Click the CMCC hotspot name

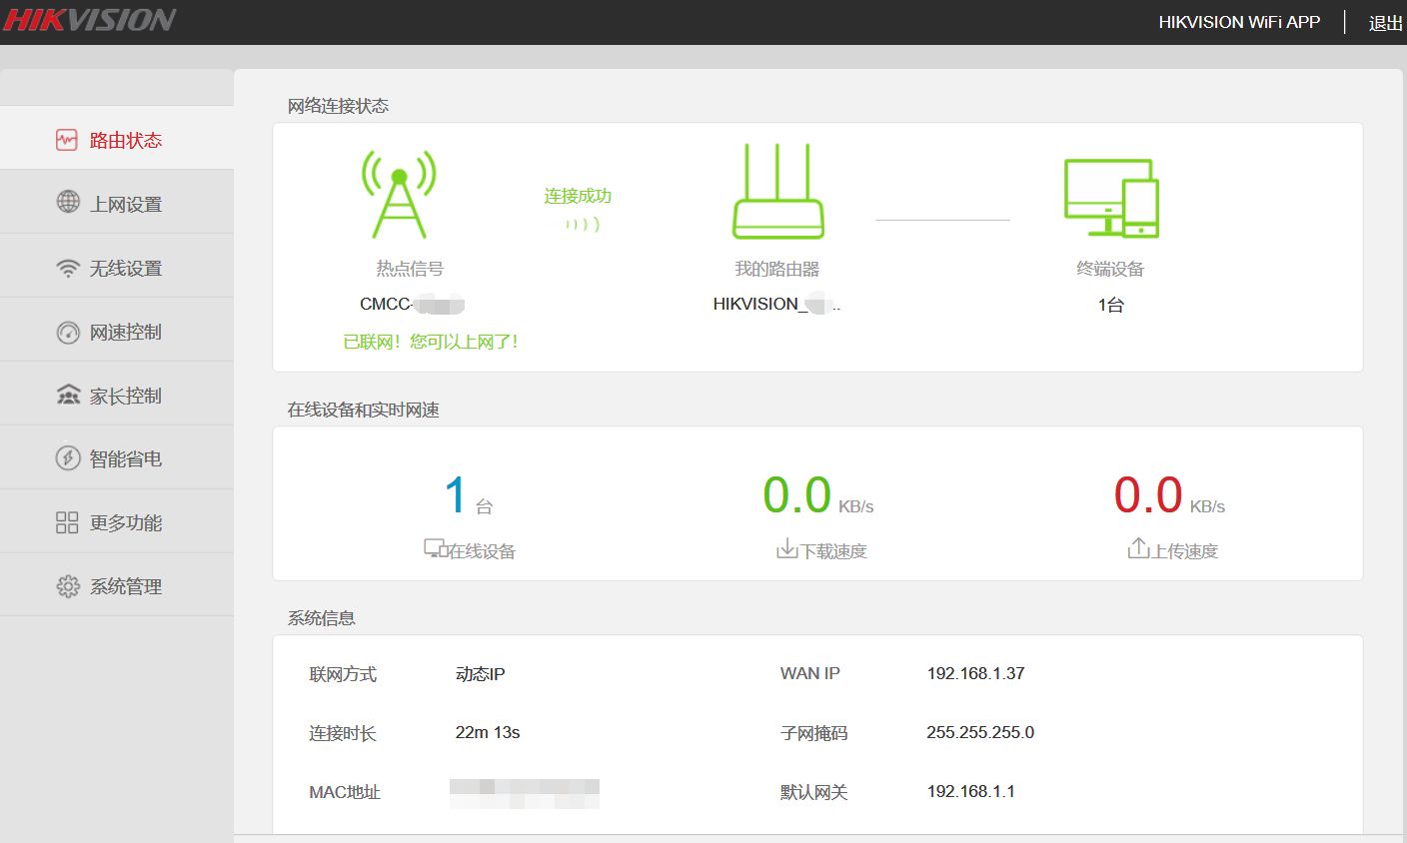[x=412, y=304]
